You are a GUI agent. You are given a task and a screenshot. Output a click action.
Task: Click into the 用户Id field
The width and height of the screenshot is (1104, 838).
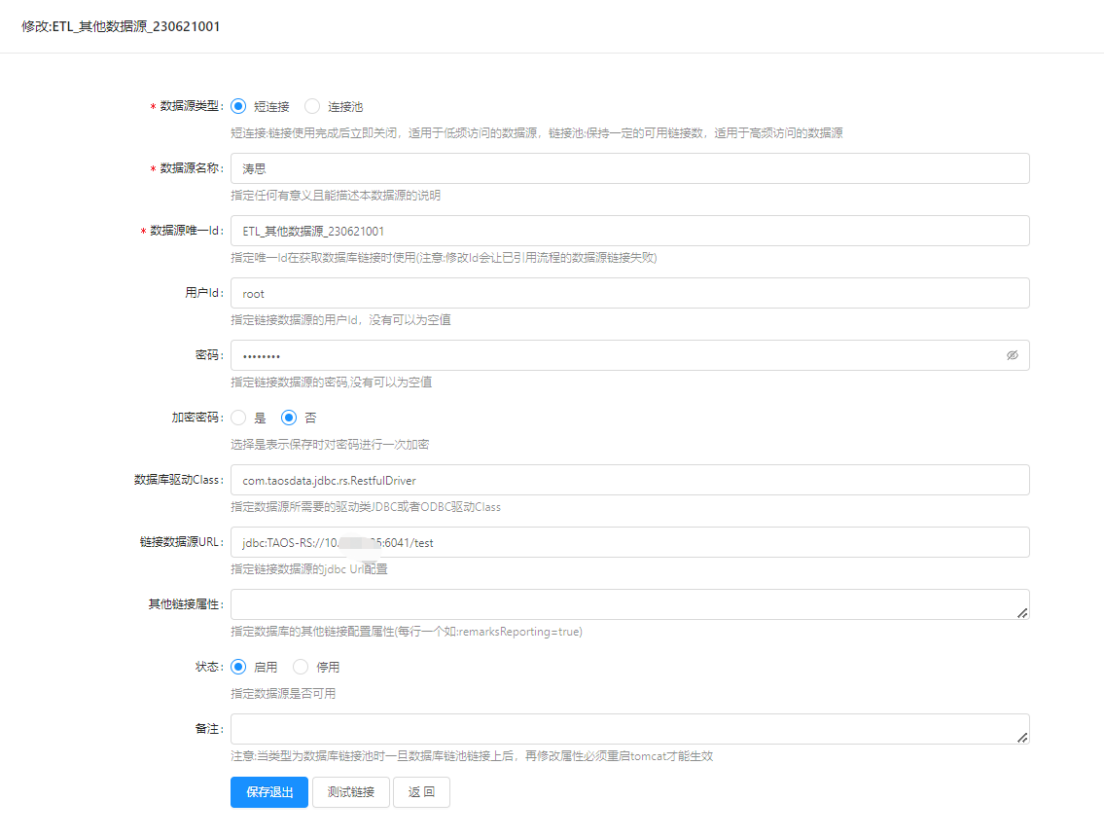(629, 293)
